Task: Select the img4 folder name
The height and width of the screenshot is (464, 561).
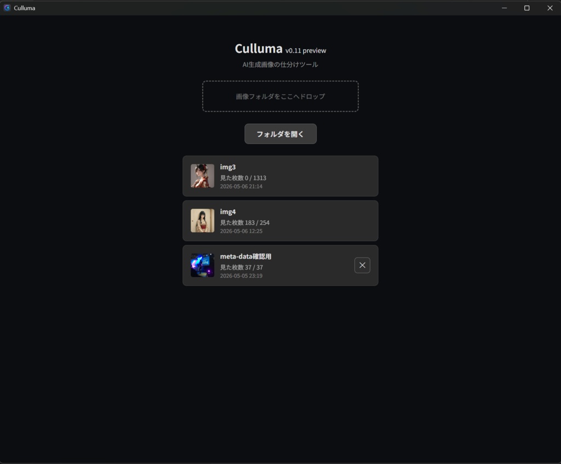Action: pos(228,212)
